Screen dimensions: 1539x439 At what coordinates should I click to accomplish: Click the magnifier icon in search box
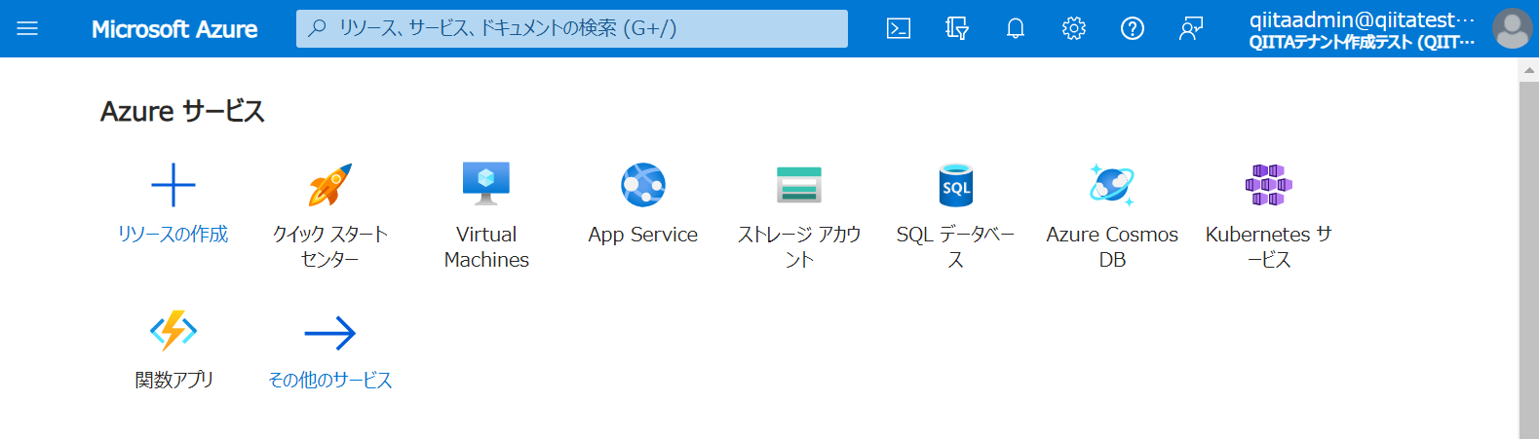tap(317, 28)
